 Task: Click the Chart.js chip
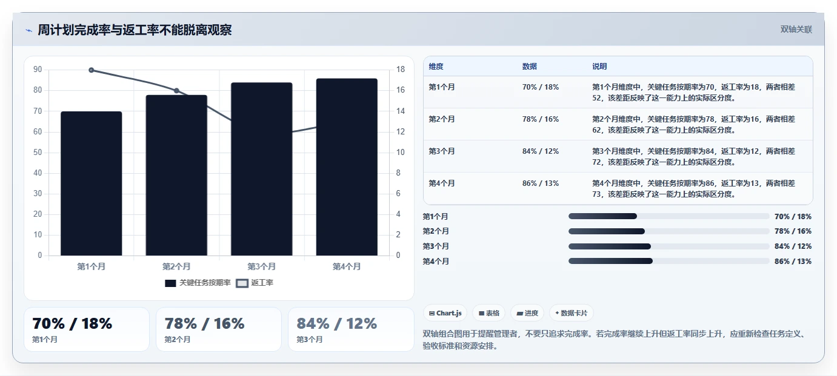[445, 313]
